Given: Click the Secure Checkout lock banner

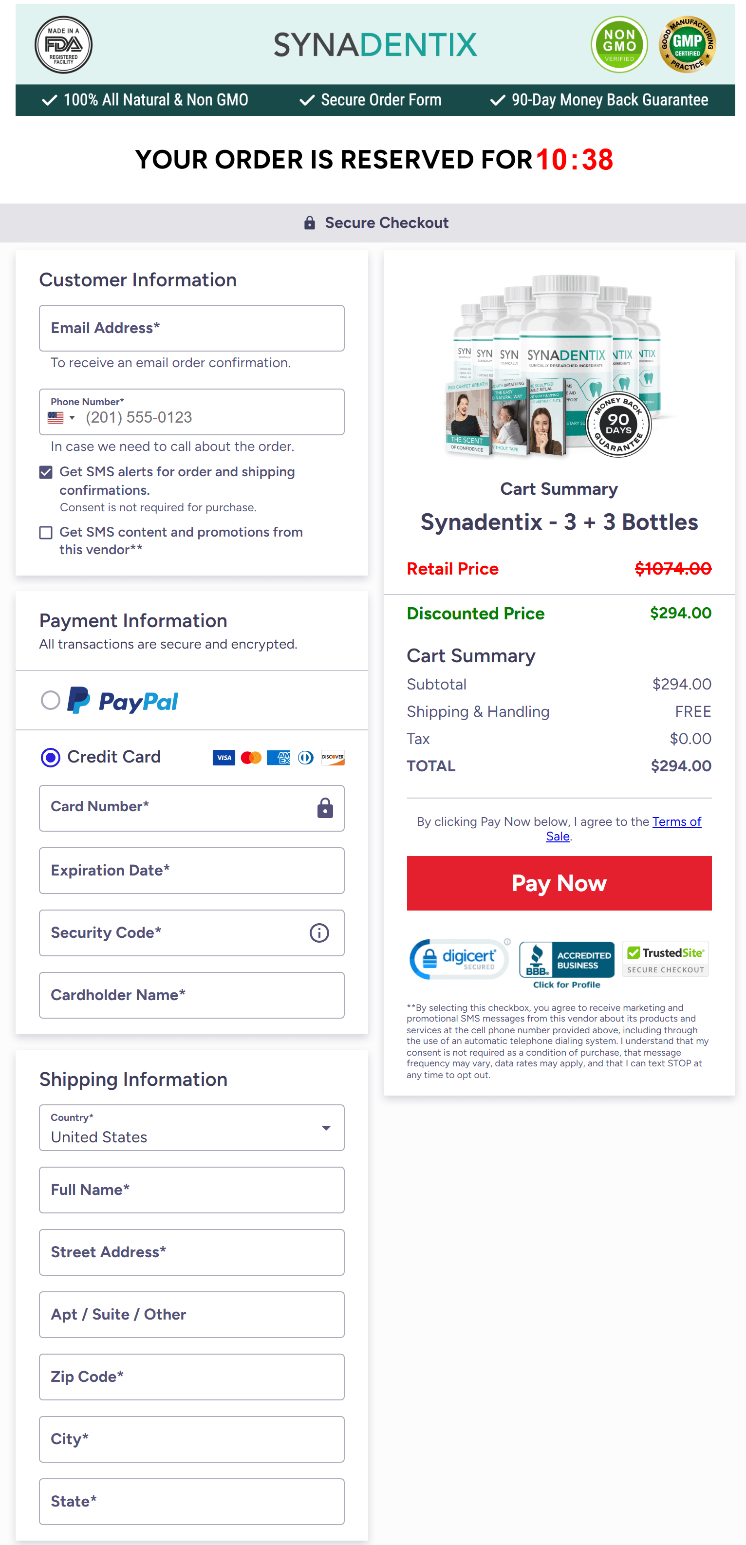Looking at the screenshot, I should coord(373,223).
